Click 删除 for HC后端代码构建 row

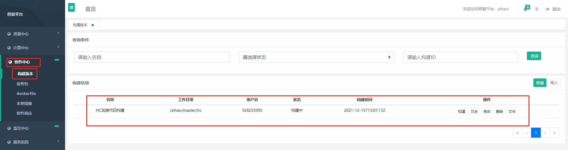point(499,111)
